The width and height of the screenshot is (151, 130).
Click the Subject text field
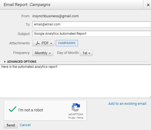point(92,34)
